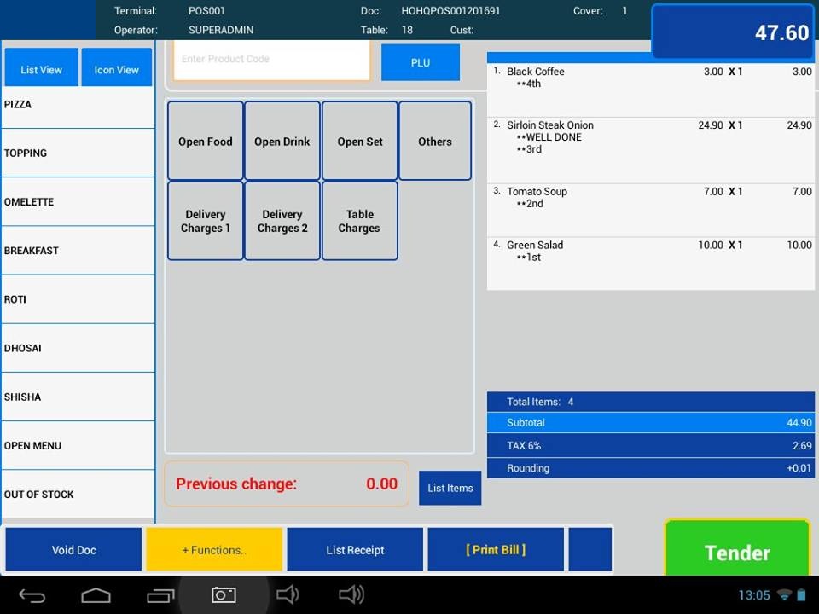Open the recent apps icon

(160, 594)
